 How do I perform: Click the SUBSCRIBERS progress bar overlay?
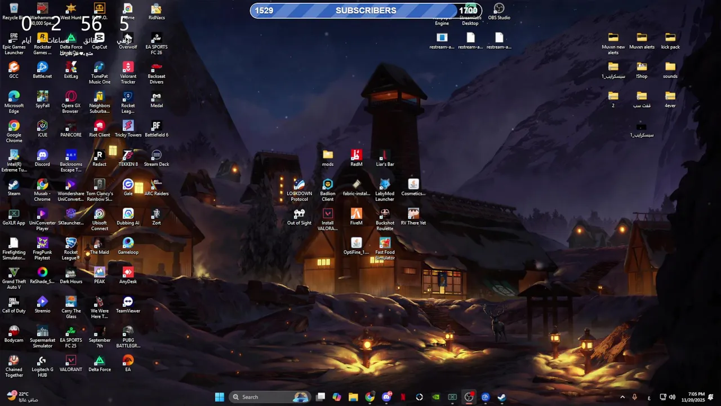(x=366, y=10)
